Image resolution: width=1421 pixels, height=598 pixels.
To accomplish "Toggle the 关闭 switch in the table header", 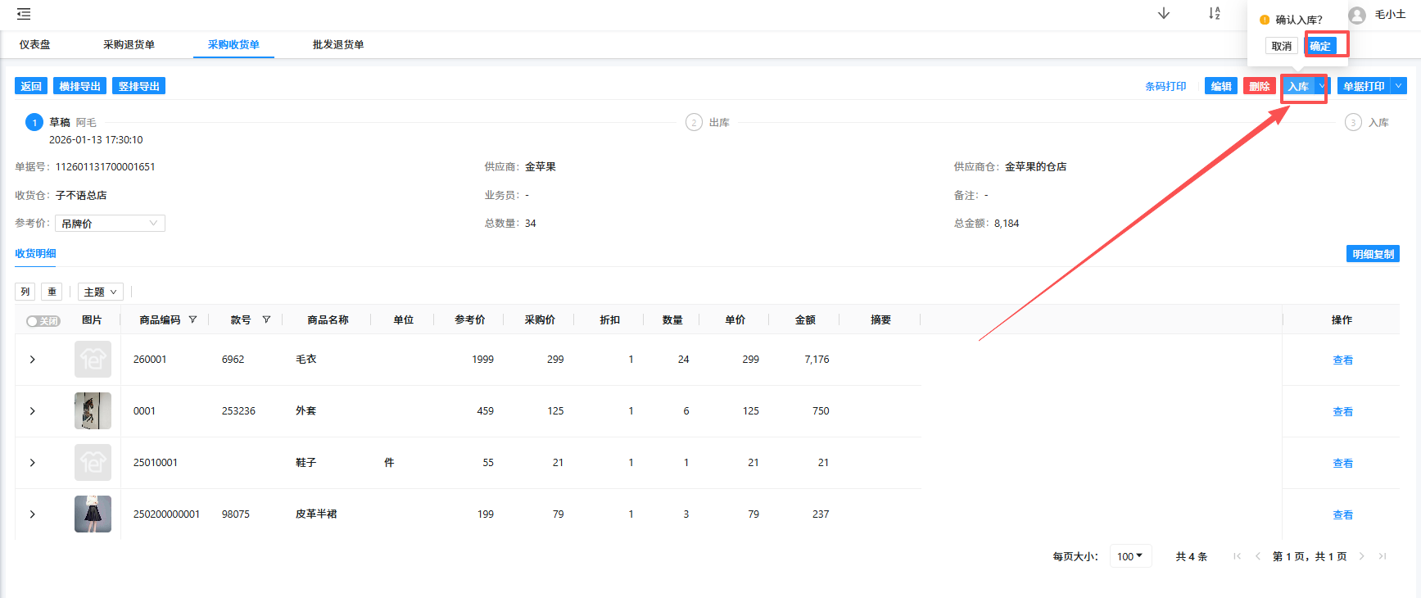I will 43,321.
